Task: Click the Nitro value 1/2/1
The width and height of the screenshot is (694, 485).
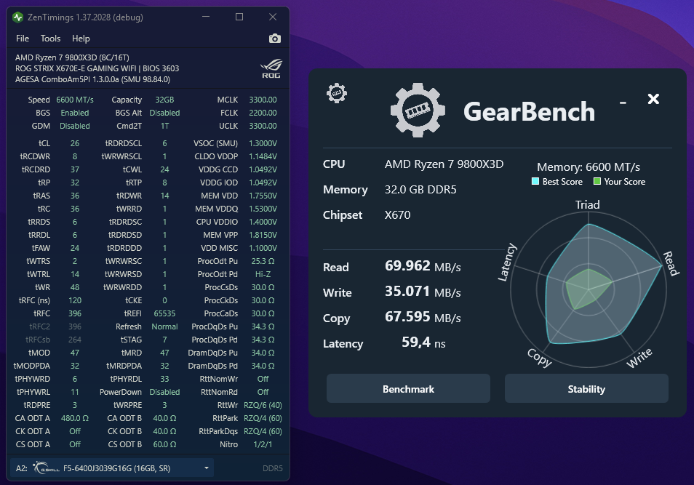Action: (263, 444)
